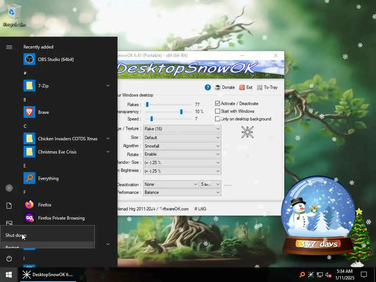
Task: Expand the 7-Zip folder chevron
Action: click(108, 86)
